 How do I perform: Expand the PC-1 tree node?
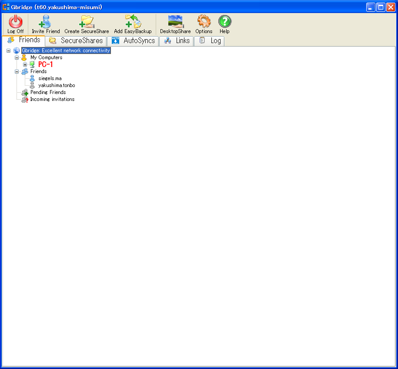click(25, 64)
